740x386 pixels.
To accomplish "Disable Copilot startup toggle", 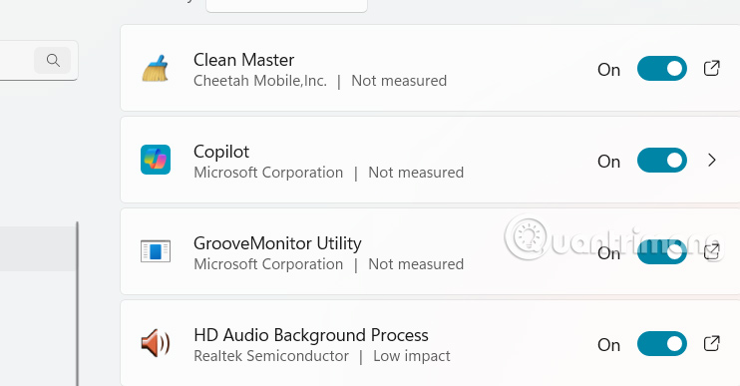I will 661,160.
